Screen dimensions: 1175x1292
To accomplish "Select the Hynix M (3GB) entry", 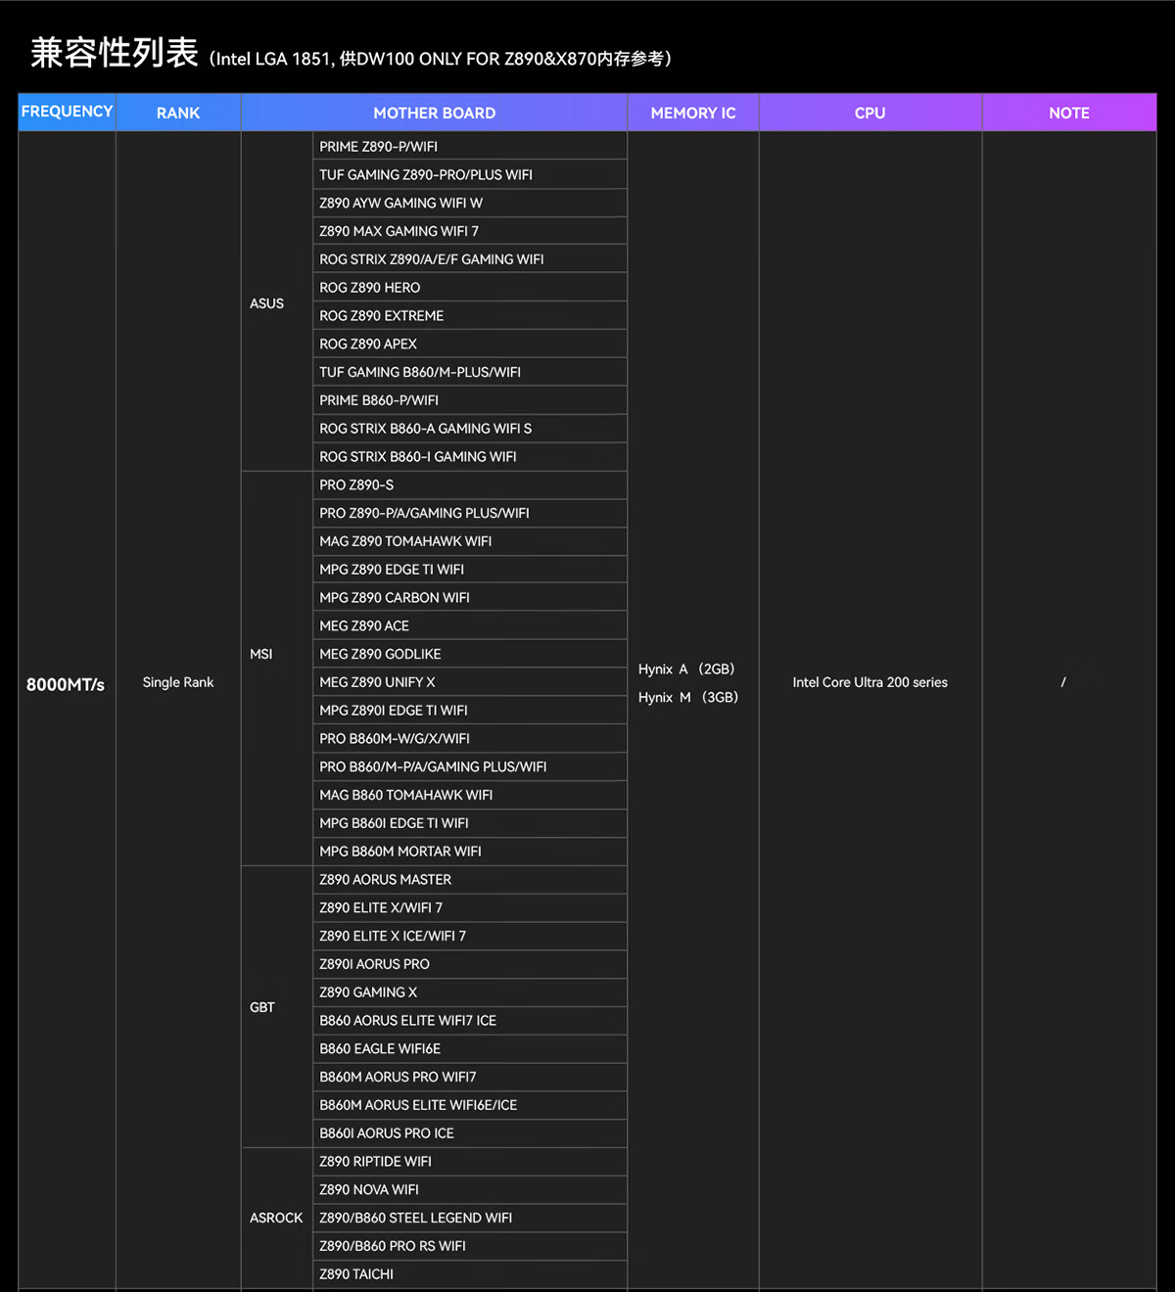I will pyautogui.click(x=688, y=697).
